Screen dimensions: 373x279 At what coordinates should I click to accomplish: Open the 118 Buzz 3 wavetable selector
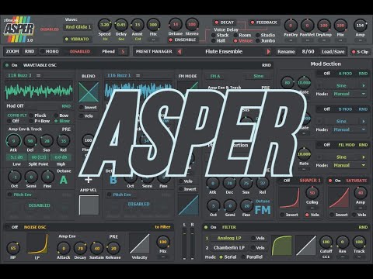19,75
